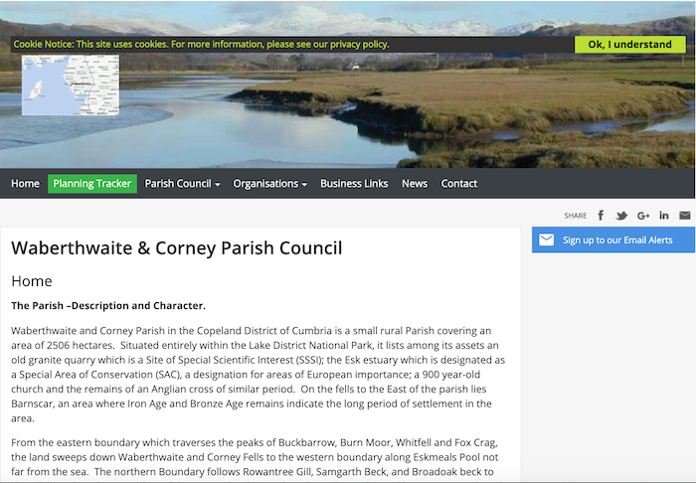Image resolution: width=696 pixels, height=483 pixels.
Task: Share page on Facebook
Action: 601,216
